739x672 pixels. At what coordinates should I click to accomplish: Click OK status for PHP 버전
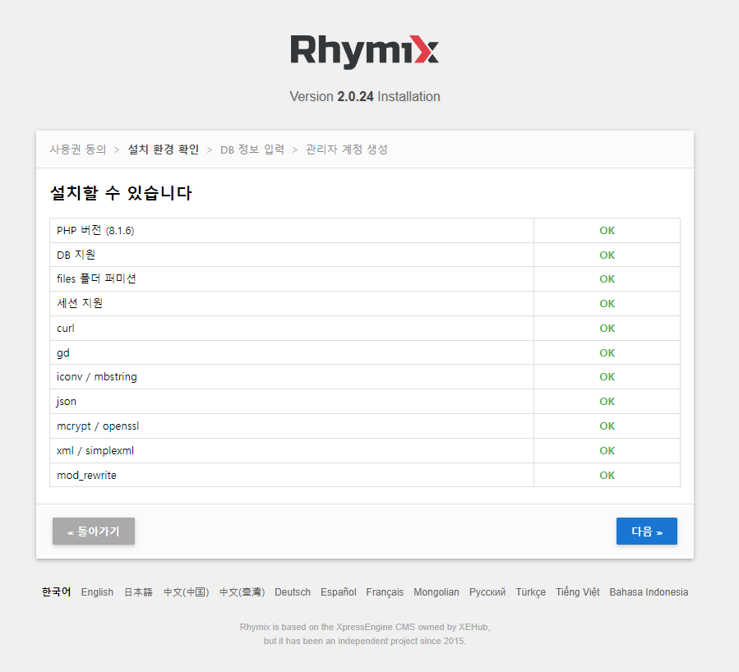coord(607,230)
